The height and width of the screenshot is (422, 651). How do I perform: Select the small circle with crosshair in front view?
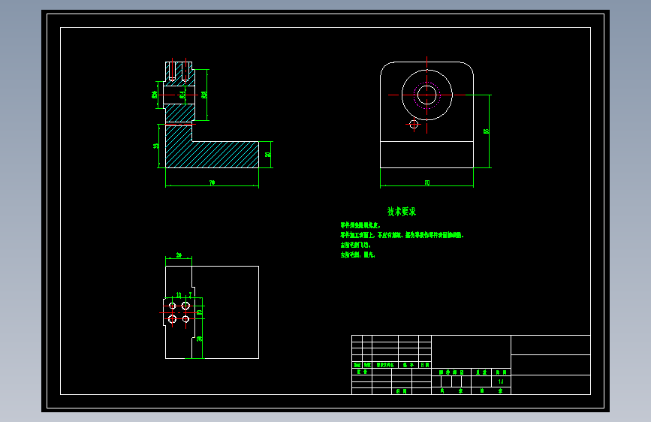tap(414, 124)
